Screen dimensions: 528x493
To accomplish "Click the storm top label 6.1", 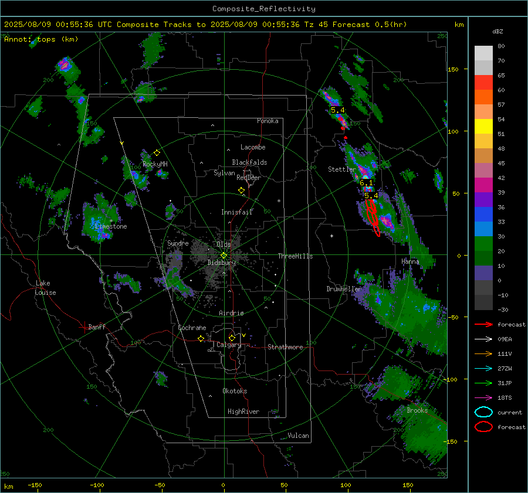I will (x=366, y=183).
